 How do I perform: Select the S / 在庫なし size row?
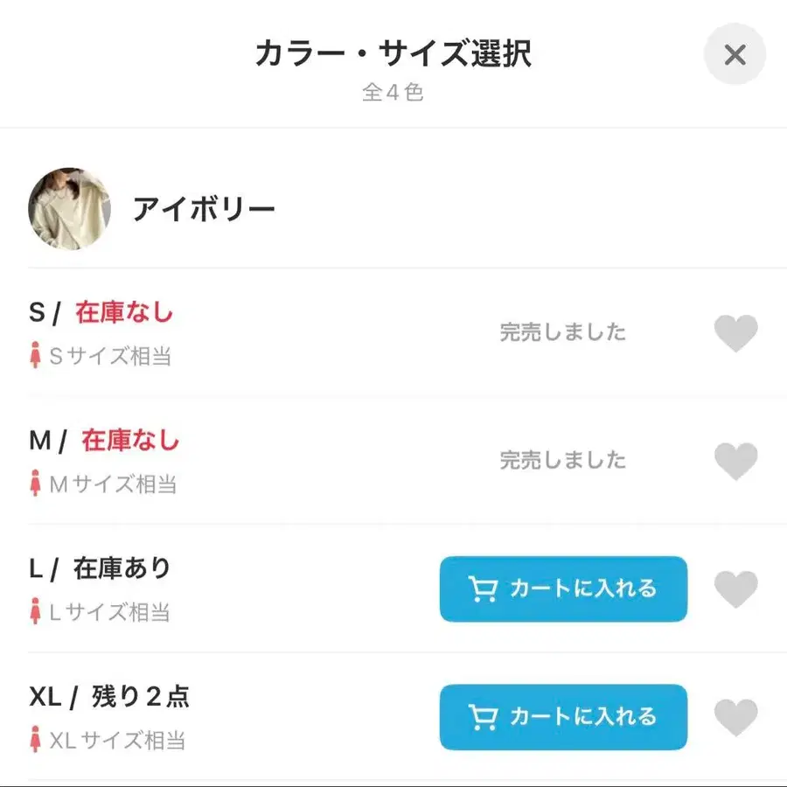(x=101, y=312)
